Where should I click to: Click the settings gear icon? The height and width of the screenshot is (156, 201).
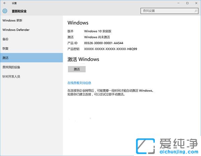click(5, 11)
